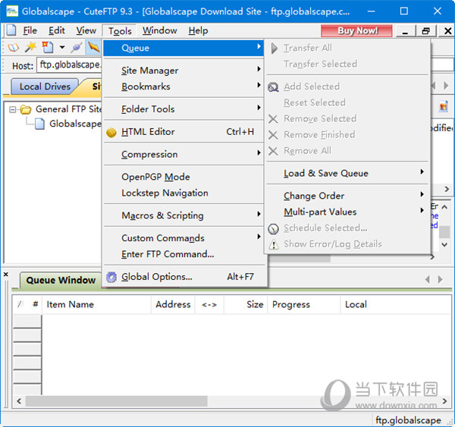Click the Remove All X icon

[x=273, y=151]
